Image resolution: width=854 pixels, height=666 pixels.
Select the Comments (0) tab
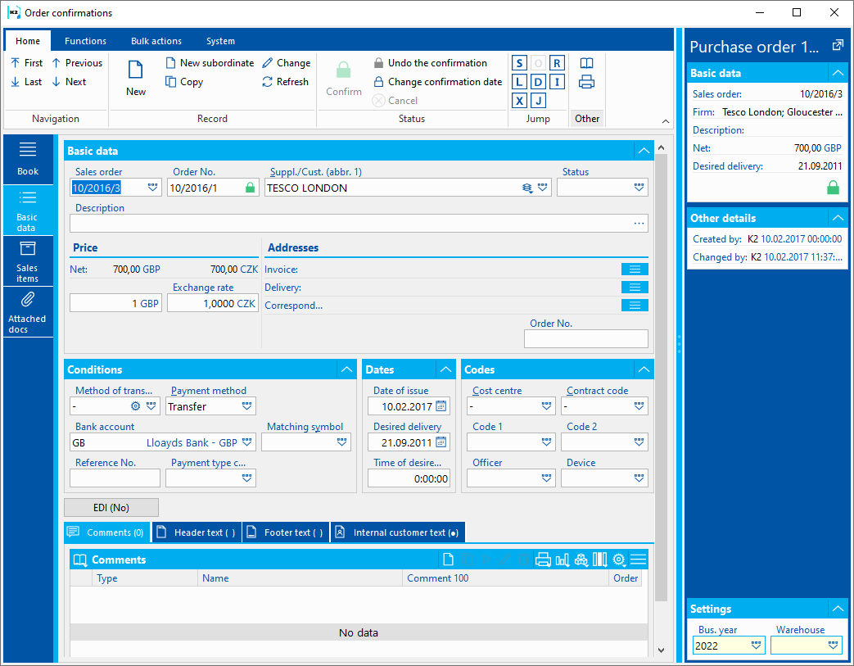coord(106,532)
